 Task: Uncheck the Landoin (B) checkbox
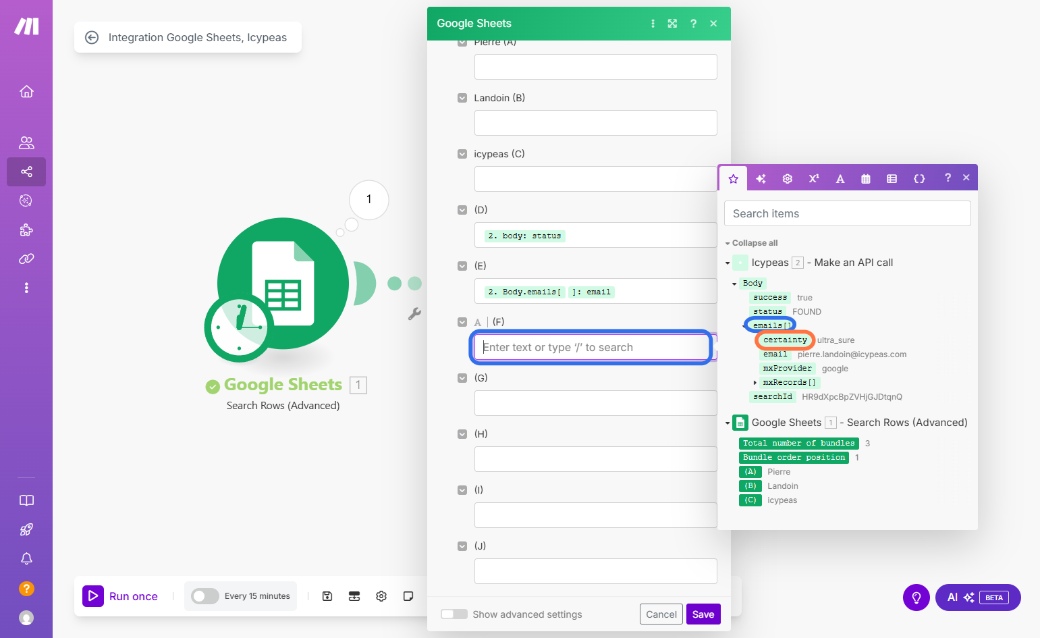click(x=462, y=98)
